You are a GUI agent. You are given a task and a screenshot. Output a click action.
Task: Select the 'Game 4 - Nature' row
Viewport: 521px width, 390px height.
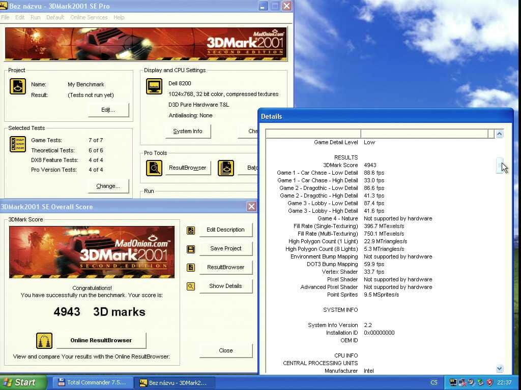[x=380, y=218]
